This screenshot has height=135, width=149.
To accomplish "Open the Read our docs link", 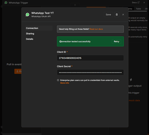I will pos(96,29).
